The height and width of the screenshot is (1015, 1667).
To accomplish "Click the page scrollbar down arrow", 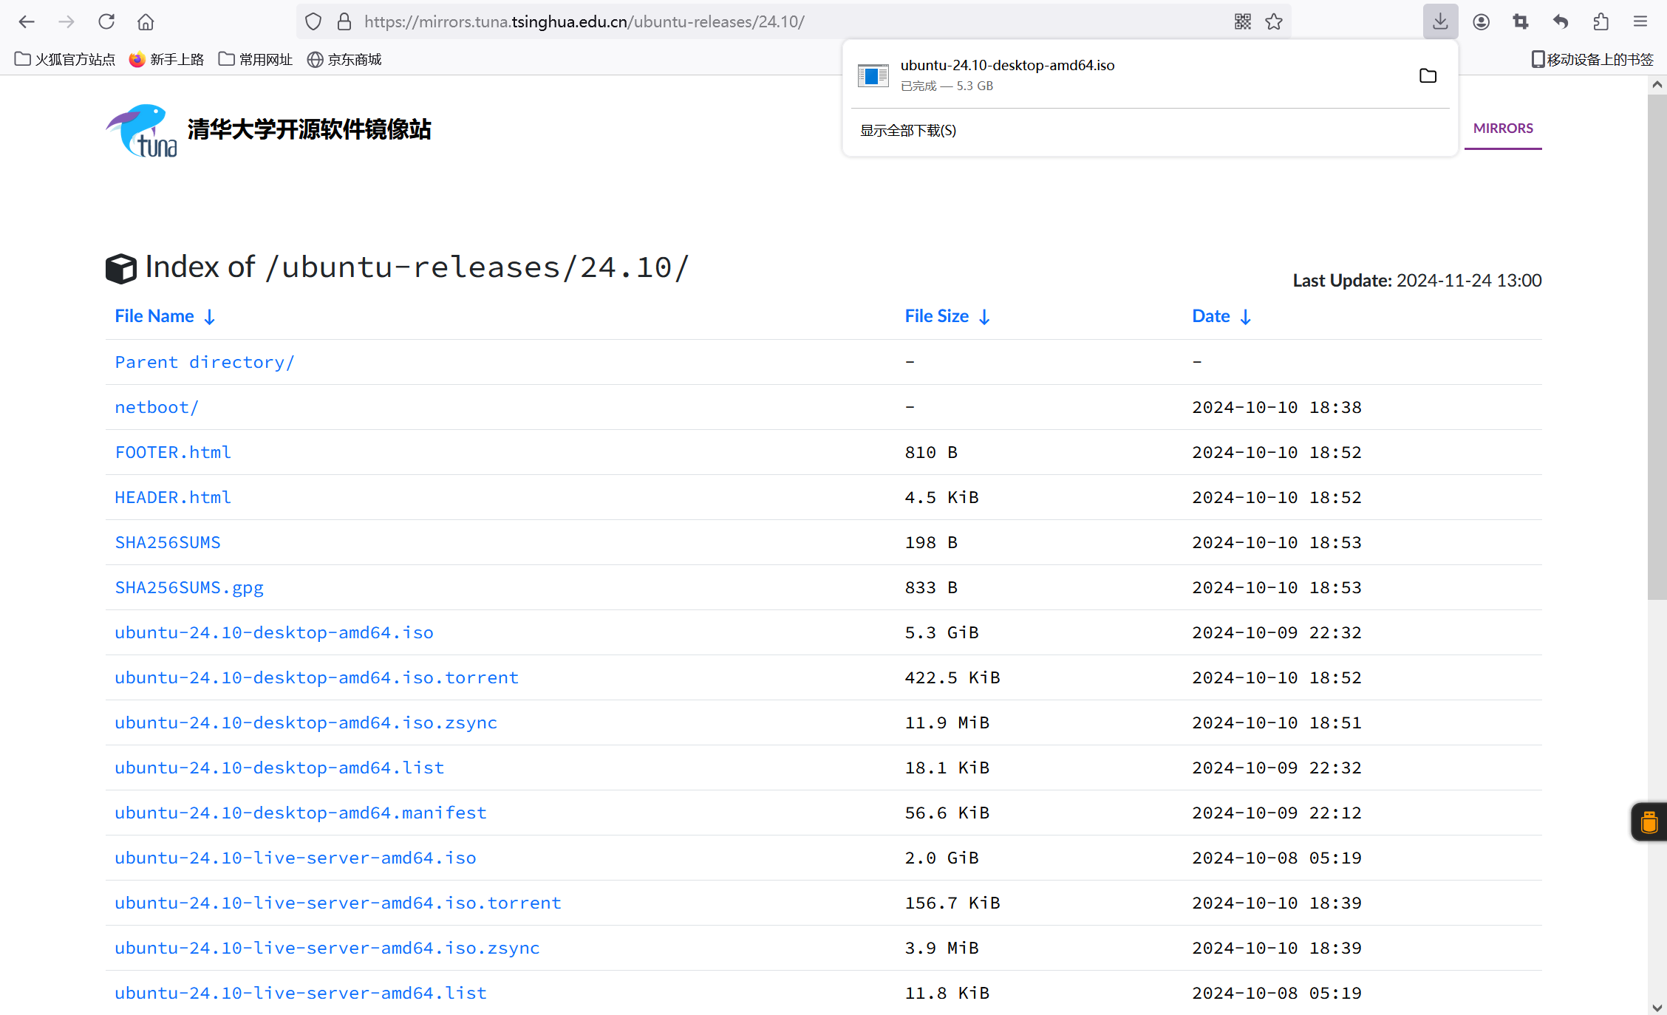I will click(x=1657, y=1007).
